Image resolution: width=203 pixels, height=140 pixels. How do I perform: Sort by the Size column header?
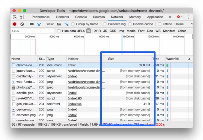point(129,59)
